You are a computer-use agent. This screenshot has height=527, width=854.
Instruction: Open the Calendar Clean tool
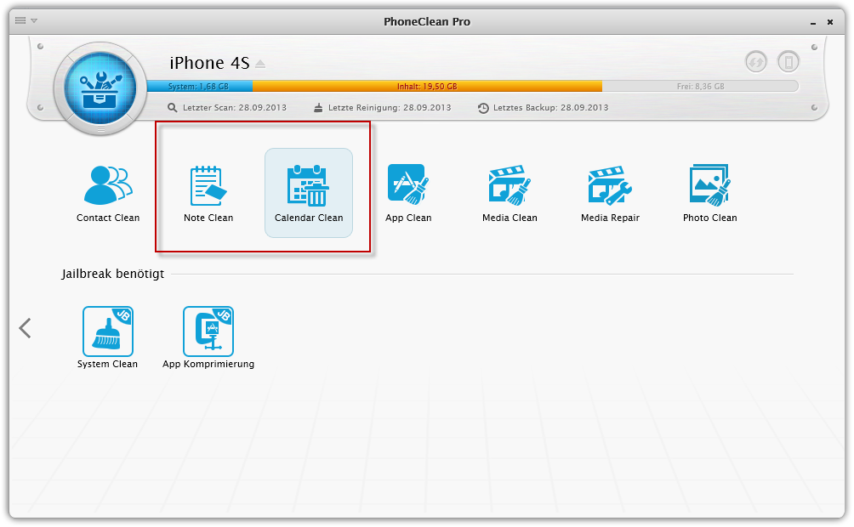[x=309, y=193]
